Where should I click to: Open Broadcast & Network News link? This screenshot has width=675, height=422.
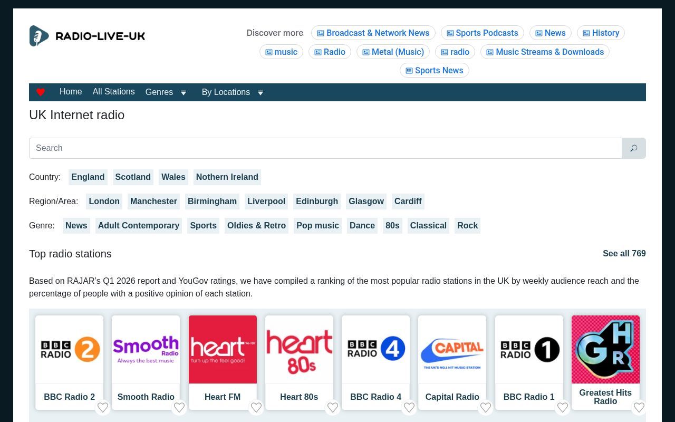(373, 33)
